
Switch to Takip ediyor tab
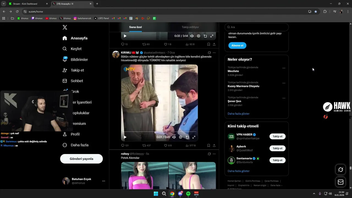190,27
